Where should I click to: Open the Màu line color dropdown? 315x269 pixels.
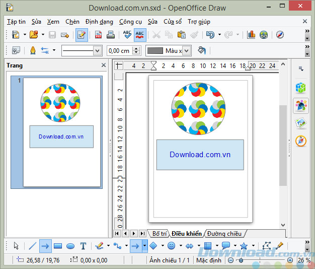click(186, 51)
